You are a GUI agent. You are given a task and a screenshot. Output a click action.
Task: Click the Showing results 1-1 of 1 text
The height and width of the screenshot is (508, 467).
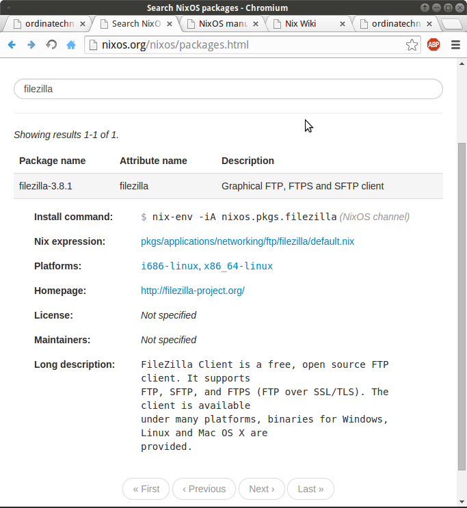point(66,135)
